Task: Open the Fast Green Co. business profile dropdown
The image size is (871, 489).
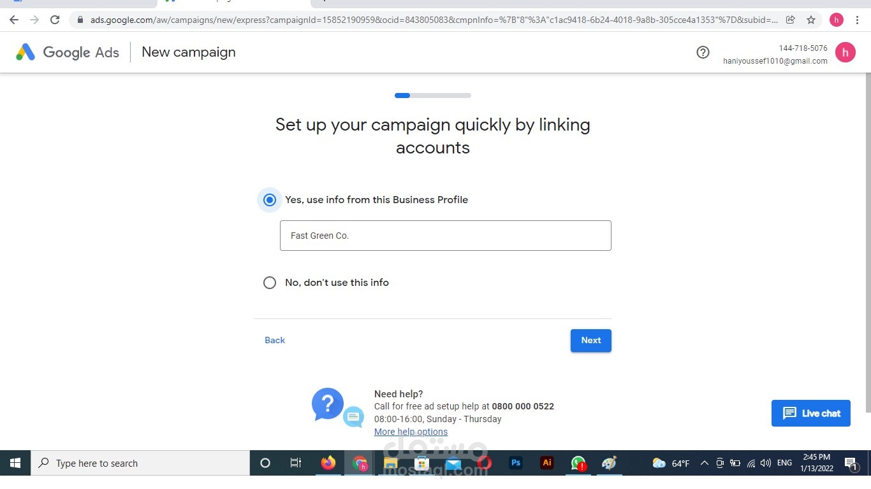Action: (445, 236)
